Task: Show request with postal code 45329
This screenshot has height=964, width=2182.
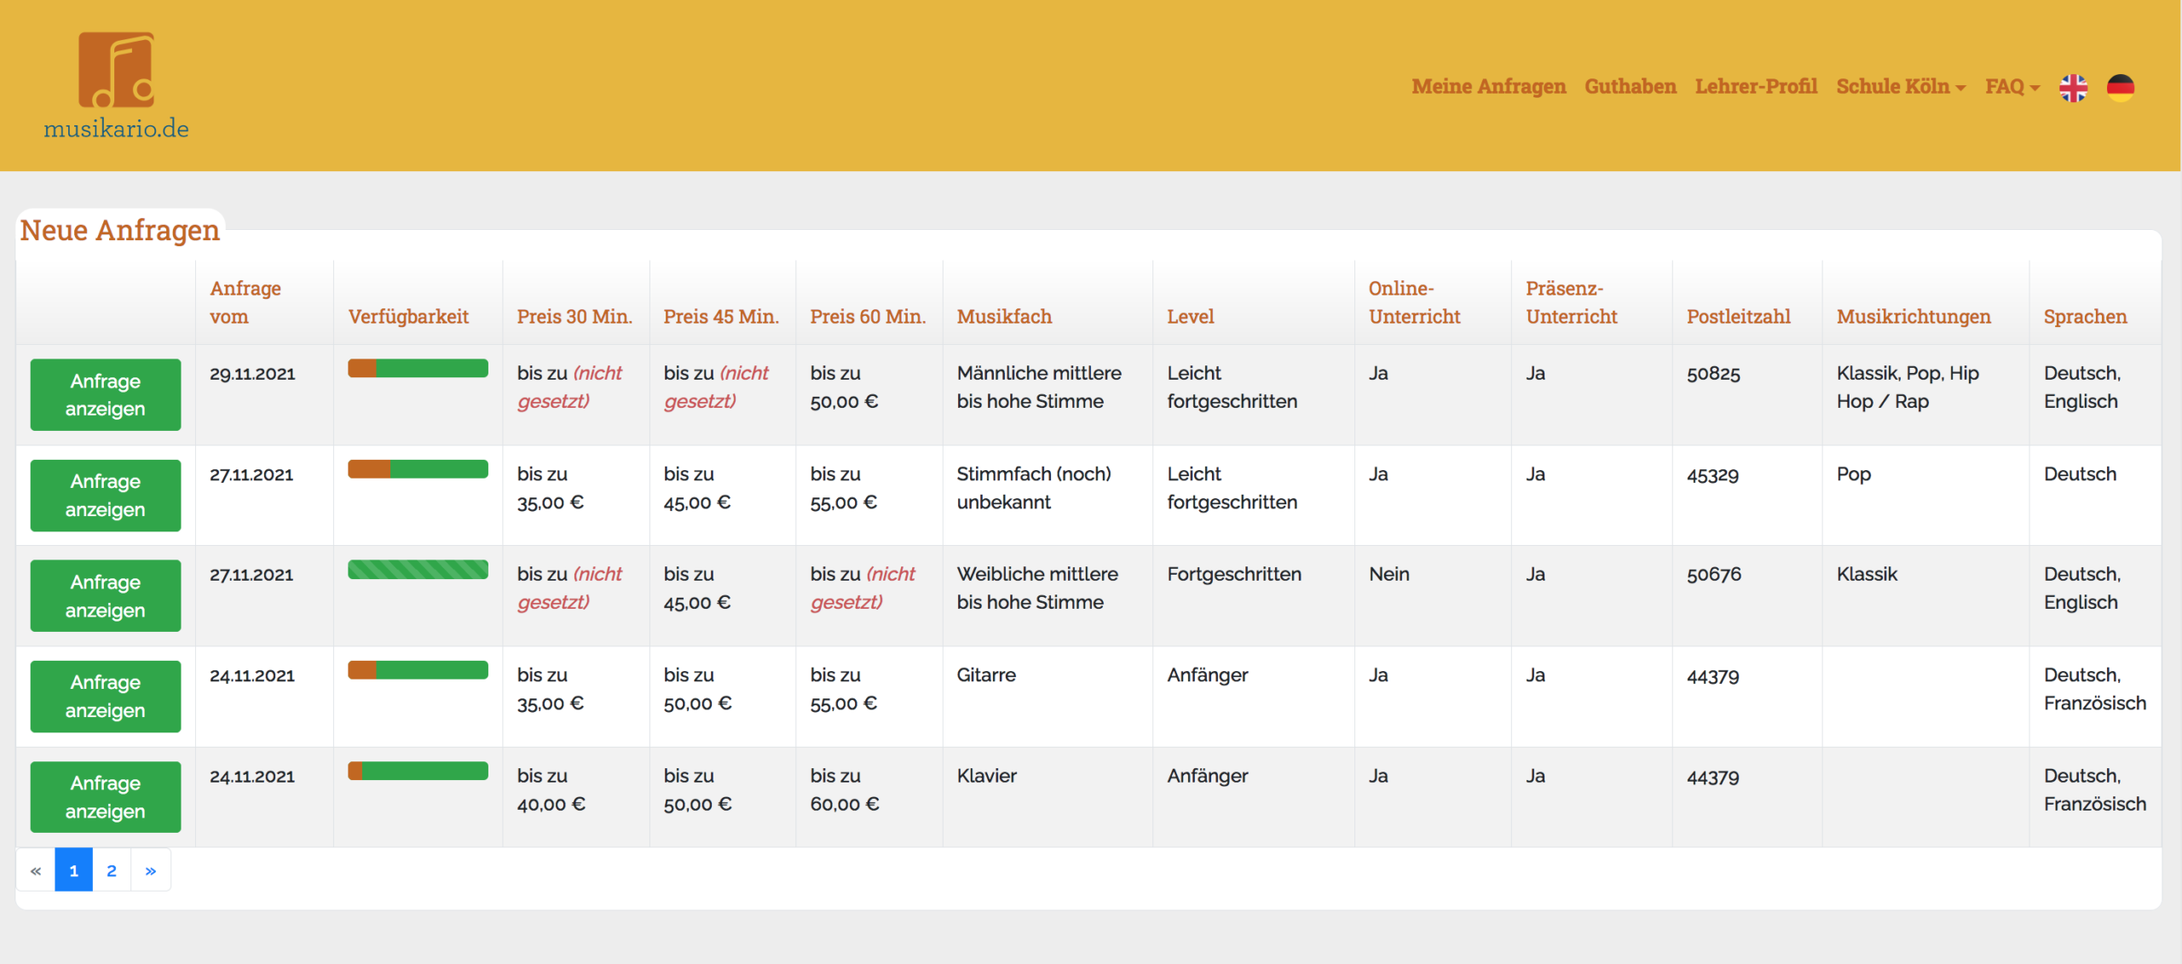Action: click(x=106, y=496)
